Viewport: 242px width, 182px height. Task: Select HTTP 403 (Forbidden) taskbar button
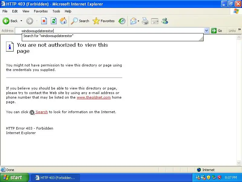click(x=56, y=178)
